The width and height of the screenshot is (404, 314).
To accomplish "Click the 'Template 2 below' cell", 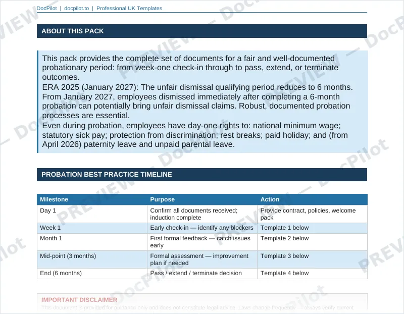I will click(312, 242).
